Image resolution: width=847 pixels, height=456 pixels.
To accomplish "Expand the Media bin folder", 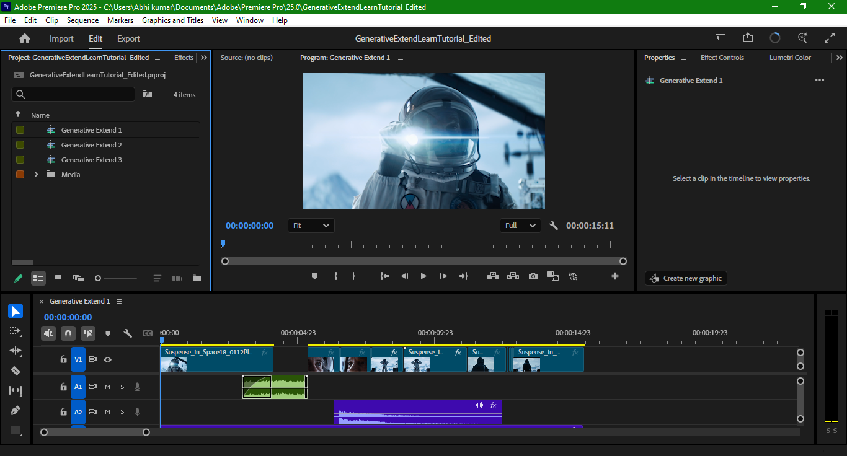I will point(36,175).
